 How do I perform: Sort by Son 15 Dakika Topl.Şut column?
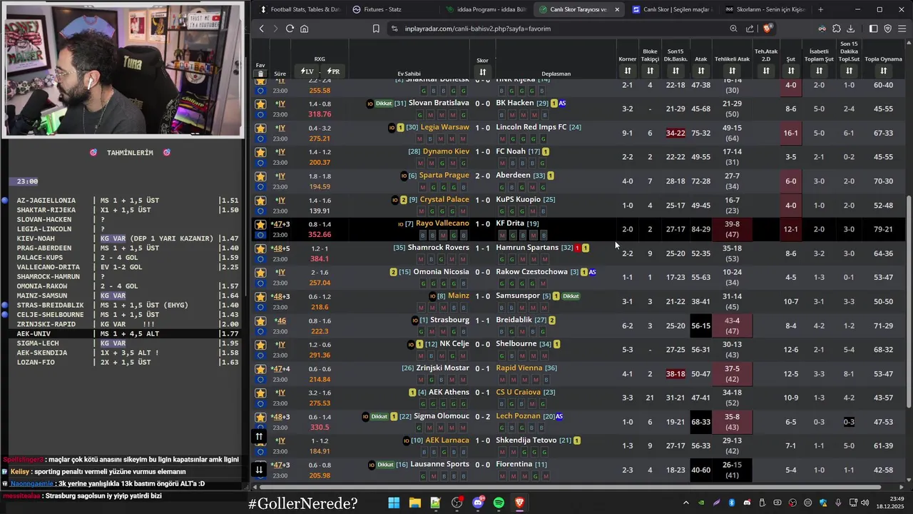(x=849, y=71)
